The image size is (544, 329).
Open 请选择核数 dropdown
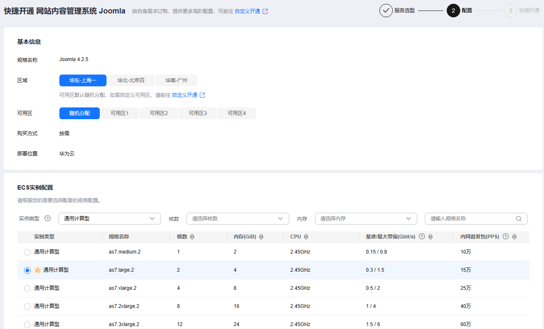[238, 219]
